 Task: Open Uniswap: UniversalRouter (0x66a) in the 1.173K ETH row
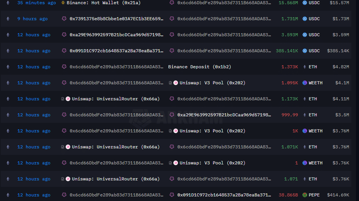(x=116, y=99)
